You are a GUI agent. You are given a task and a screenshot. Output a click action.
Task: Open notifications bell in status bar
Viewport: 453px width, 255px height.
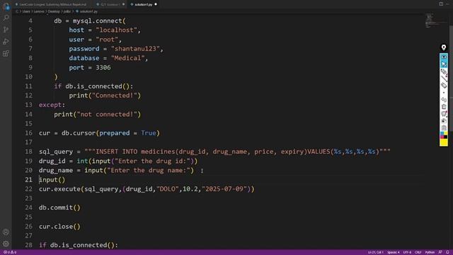pyautogui.click(x=447, y=252)
